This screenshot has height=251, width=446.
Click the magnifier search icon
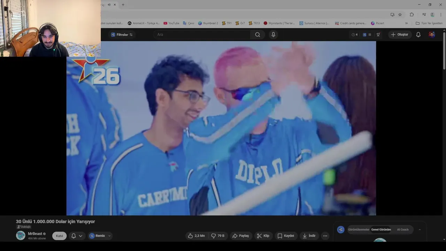pos(257,35)
